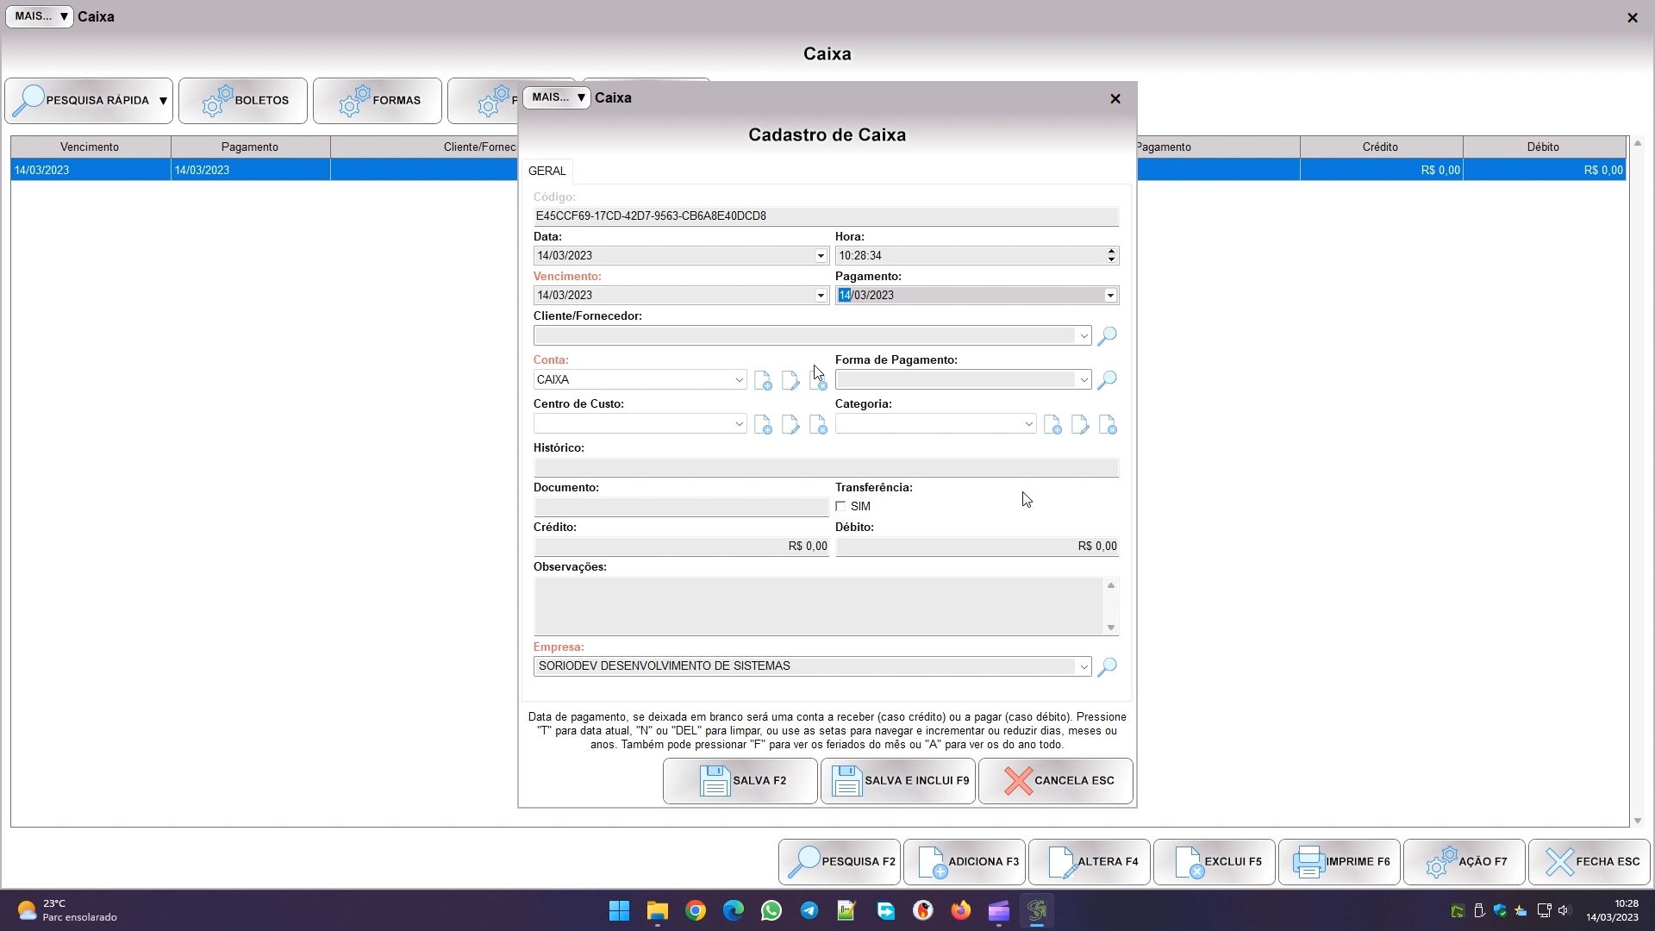Viewport: 1655px width, 931px height.
Task: Click delete Centro de Custo icon
Action: [x=817, y=424]
